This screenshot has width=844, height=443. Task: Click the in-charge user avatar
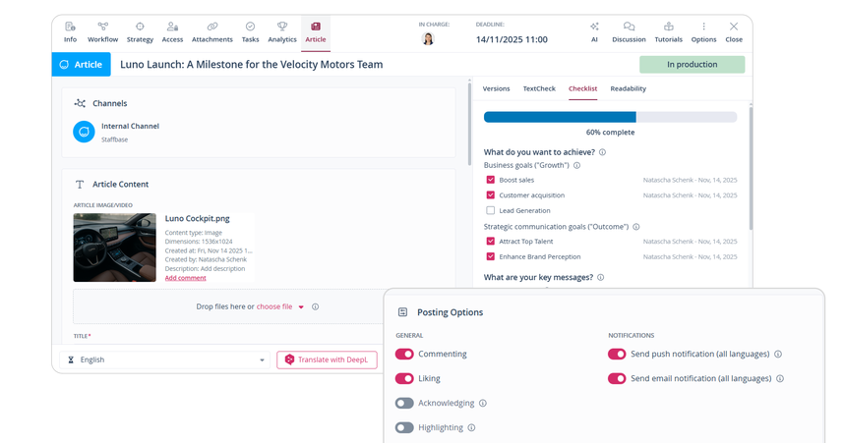(x=428, y=38)
